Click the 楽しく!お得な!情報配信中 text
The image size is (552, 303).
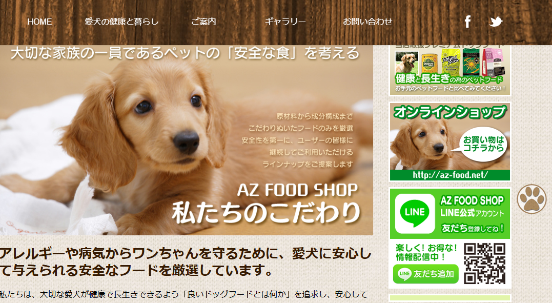pos(425,253)
